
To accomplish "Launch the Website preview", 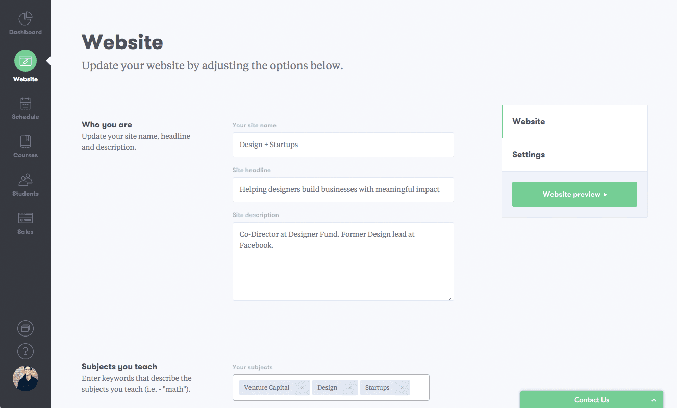I will [574, 194].
